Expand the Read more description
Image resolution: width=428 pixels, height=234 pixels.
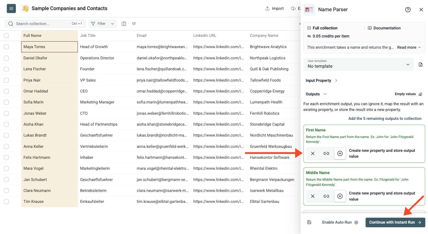pyautogui.click(x=409, y=47)
